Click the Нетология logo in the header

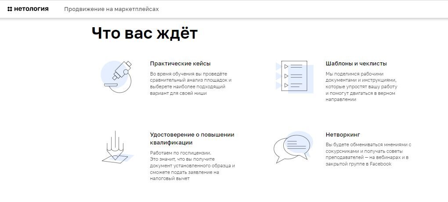point(28,9)
